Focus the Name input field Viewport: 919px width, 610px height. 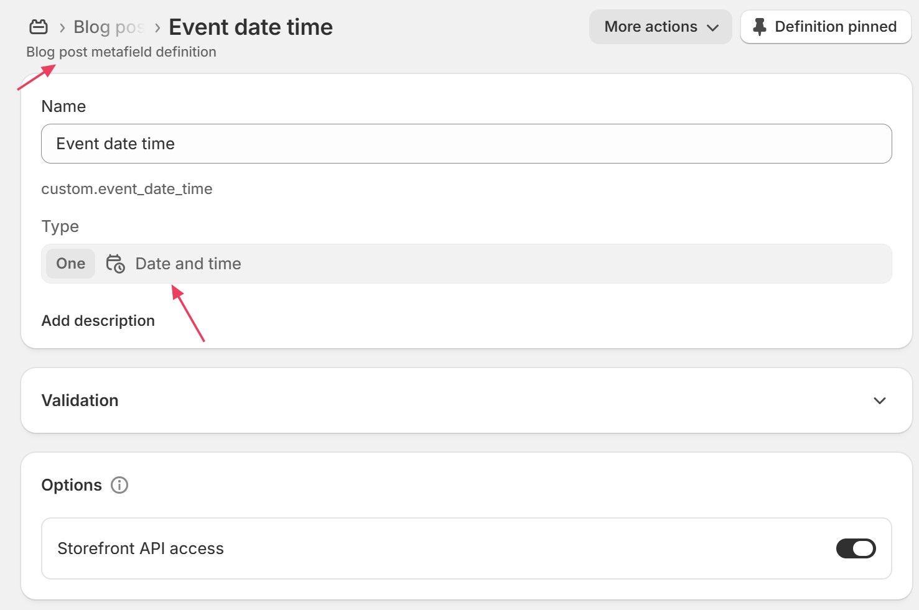466,144
